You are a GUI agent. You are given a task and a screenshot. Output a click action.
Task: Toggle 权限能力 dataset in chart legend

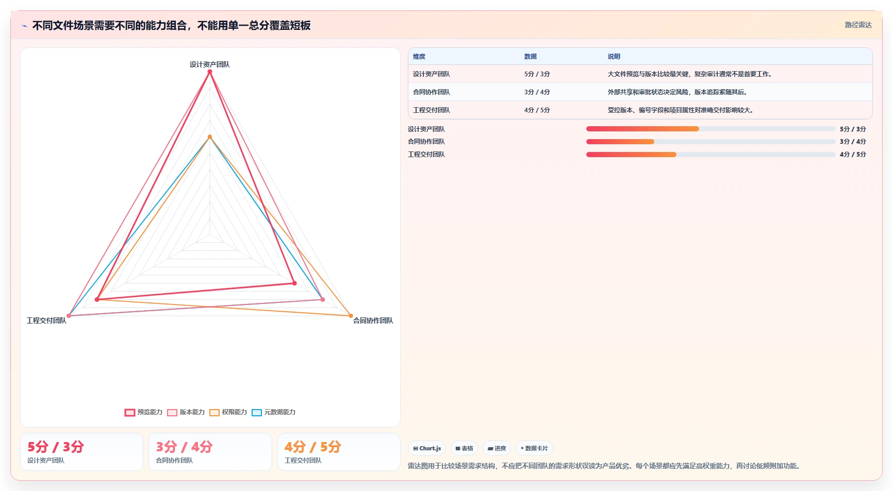pos(228,412)
